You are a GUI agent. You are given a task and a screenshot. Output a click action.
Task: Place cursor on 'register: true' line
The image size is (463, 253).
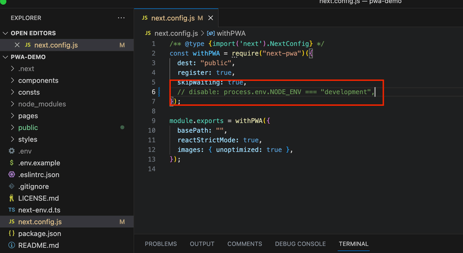[x=206, y=73]
